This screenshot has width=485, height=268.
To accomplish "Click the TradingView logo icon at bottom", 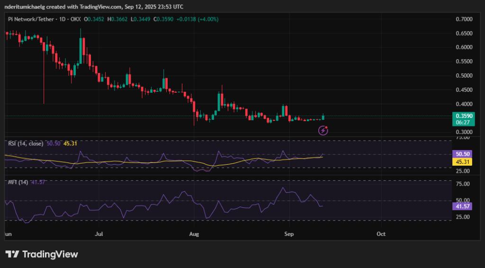I will [x=12, y=254].
